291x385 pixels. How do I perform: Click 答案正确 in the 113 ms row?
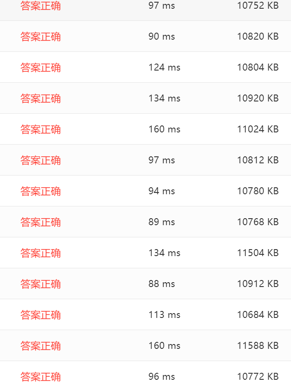point(41,315)
